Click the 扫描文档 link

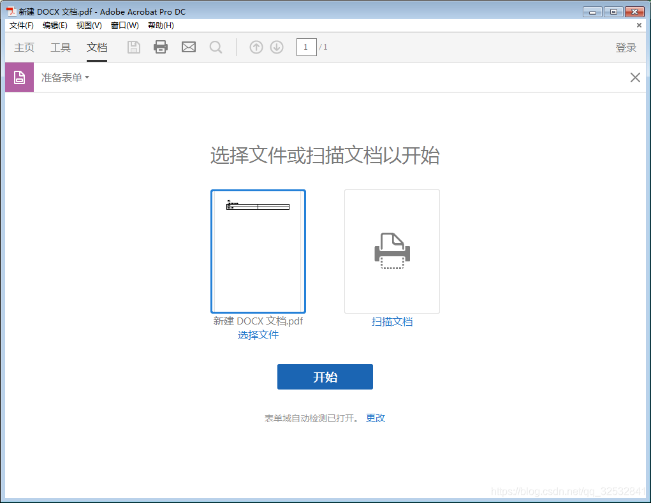(x=392, y=322)
